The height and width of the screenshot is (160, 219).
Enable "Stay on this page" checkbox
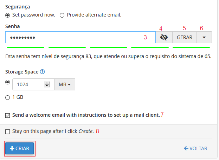pyautogui.click(x=8, y=132)
